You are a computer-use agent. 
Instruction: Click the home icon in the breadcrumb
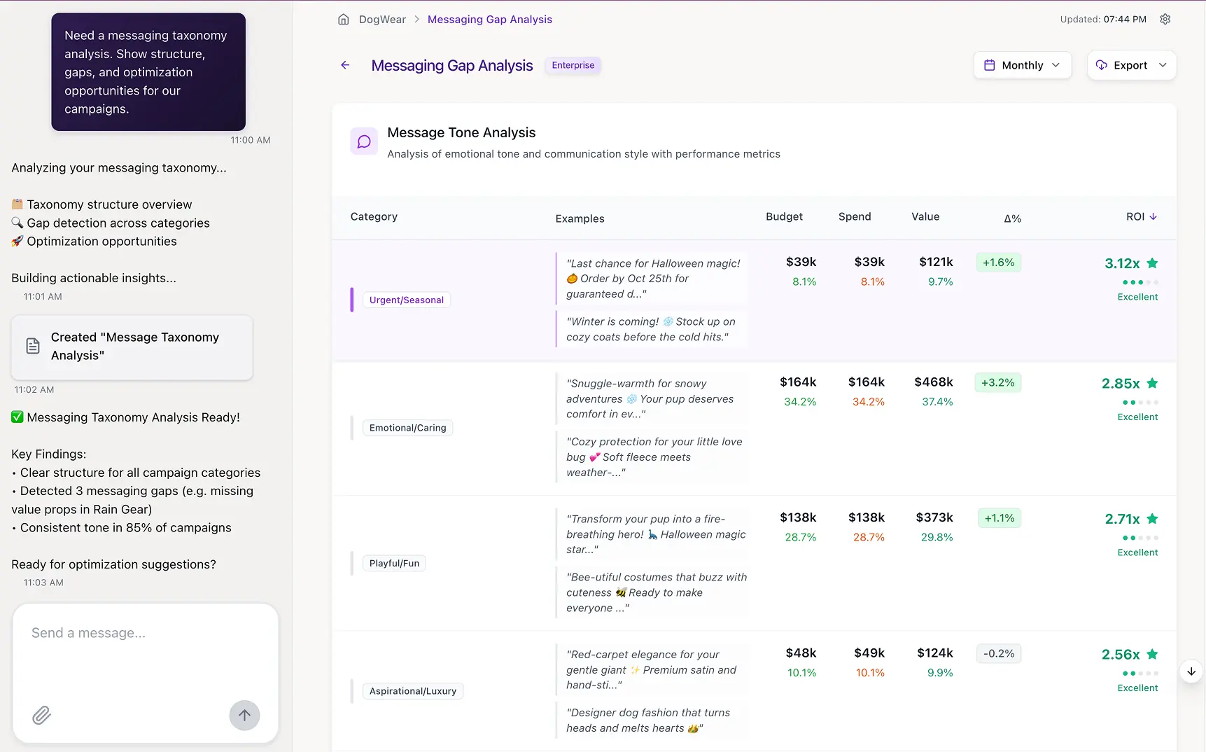pyautogui.click(x=343, y=19)
